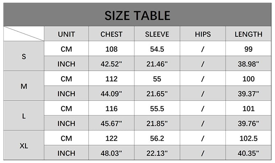Click the CHEST column header

point(111,34)
